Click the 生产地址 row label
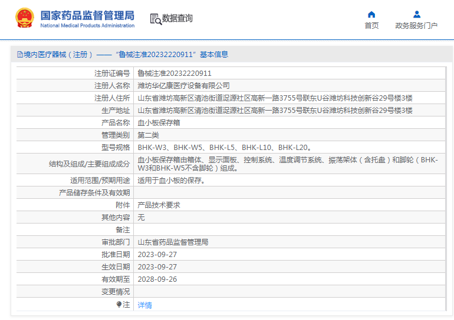Viewport: 454px width, 320px height. (116, 111)
